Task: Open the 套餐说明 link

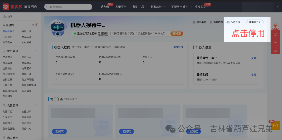Action: tap(103, 34)
